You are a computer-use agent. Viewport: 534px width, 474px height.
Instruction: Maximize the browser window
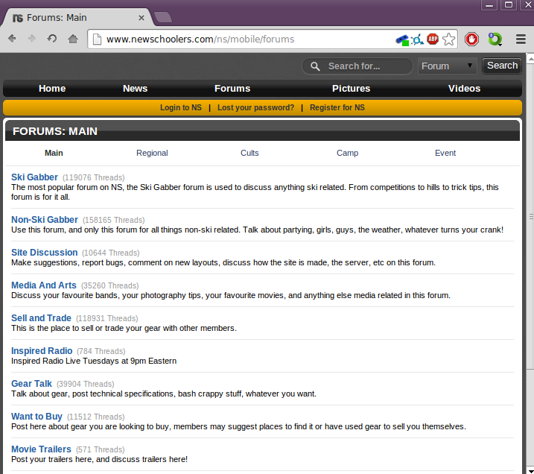(509, 4)
